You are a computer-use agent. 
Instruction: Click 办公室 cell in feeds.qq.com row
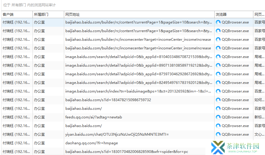tap(39, 117)
